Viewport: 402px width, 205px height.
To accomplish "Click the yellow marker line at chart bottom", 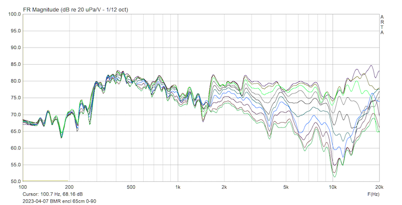I will click(x=45, y=181).
